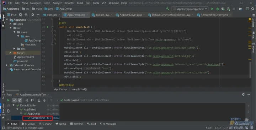Image resolution: width=256 pixels, height=130 pixels.
Task: Click CRLF line separator in status bar
Action: [218, 128]
